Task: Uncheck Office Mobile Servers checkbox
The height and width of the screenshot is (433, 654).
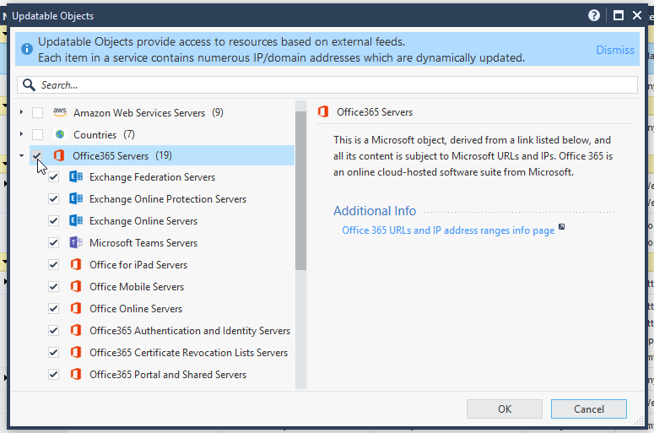Action: 53,287
